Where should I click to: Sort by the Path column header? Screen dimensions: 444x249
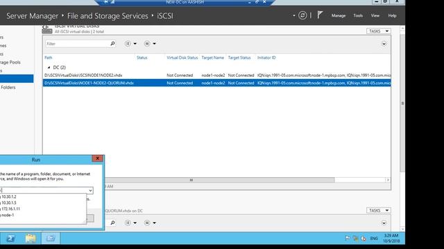click(49, 57)
